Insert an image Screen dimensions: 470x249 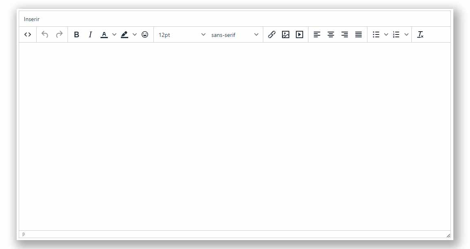click(x=286, y=34)
